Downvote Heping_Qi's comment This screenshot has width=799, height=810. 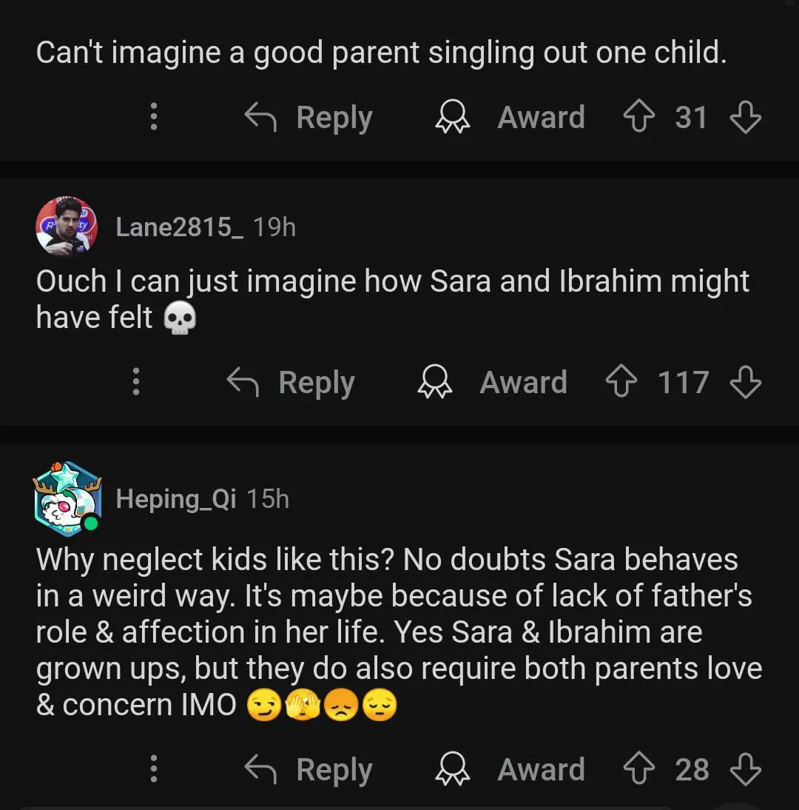(745, 770)
